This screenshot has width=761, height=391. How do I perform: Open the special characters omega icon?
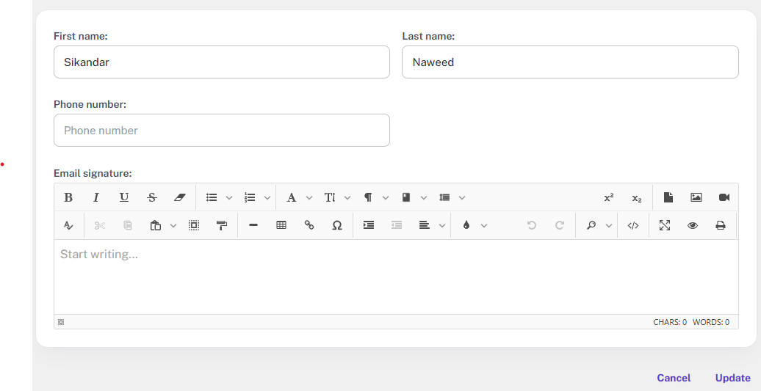pyautogui.click(x=337, y=225)
